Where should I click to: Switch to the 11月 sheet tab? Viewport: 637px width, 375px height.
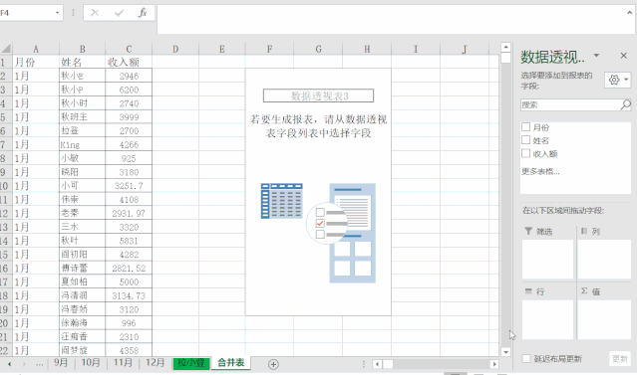pos(123,362)
